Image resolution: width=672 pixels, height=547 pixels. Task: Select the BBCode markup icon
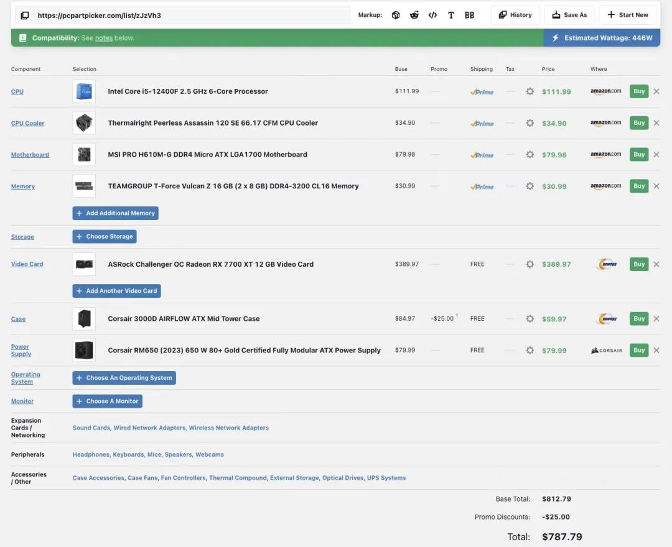click(470, 15)
